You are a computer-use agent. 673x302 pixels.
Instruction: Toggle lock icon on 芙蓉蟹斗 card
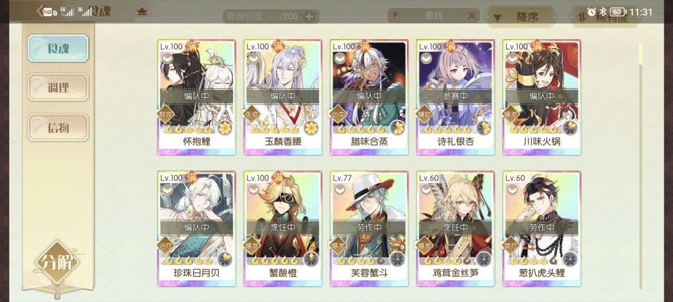click(x=340, y=188)
